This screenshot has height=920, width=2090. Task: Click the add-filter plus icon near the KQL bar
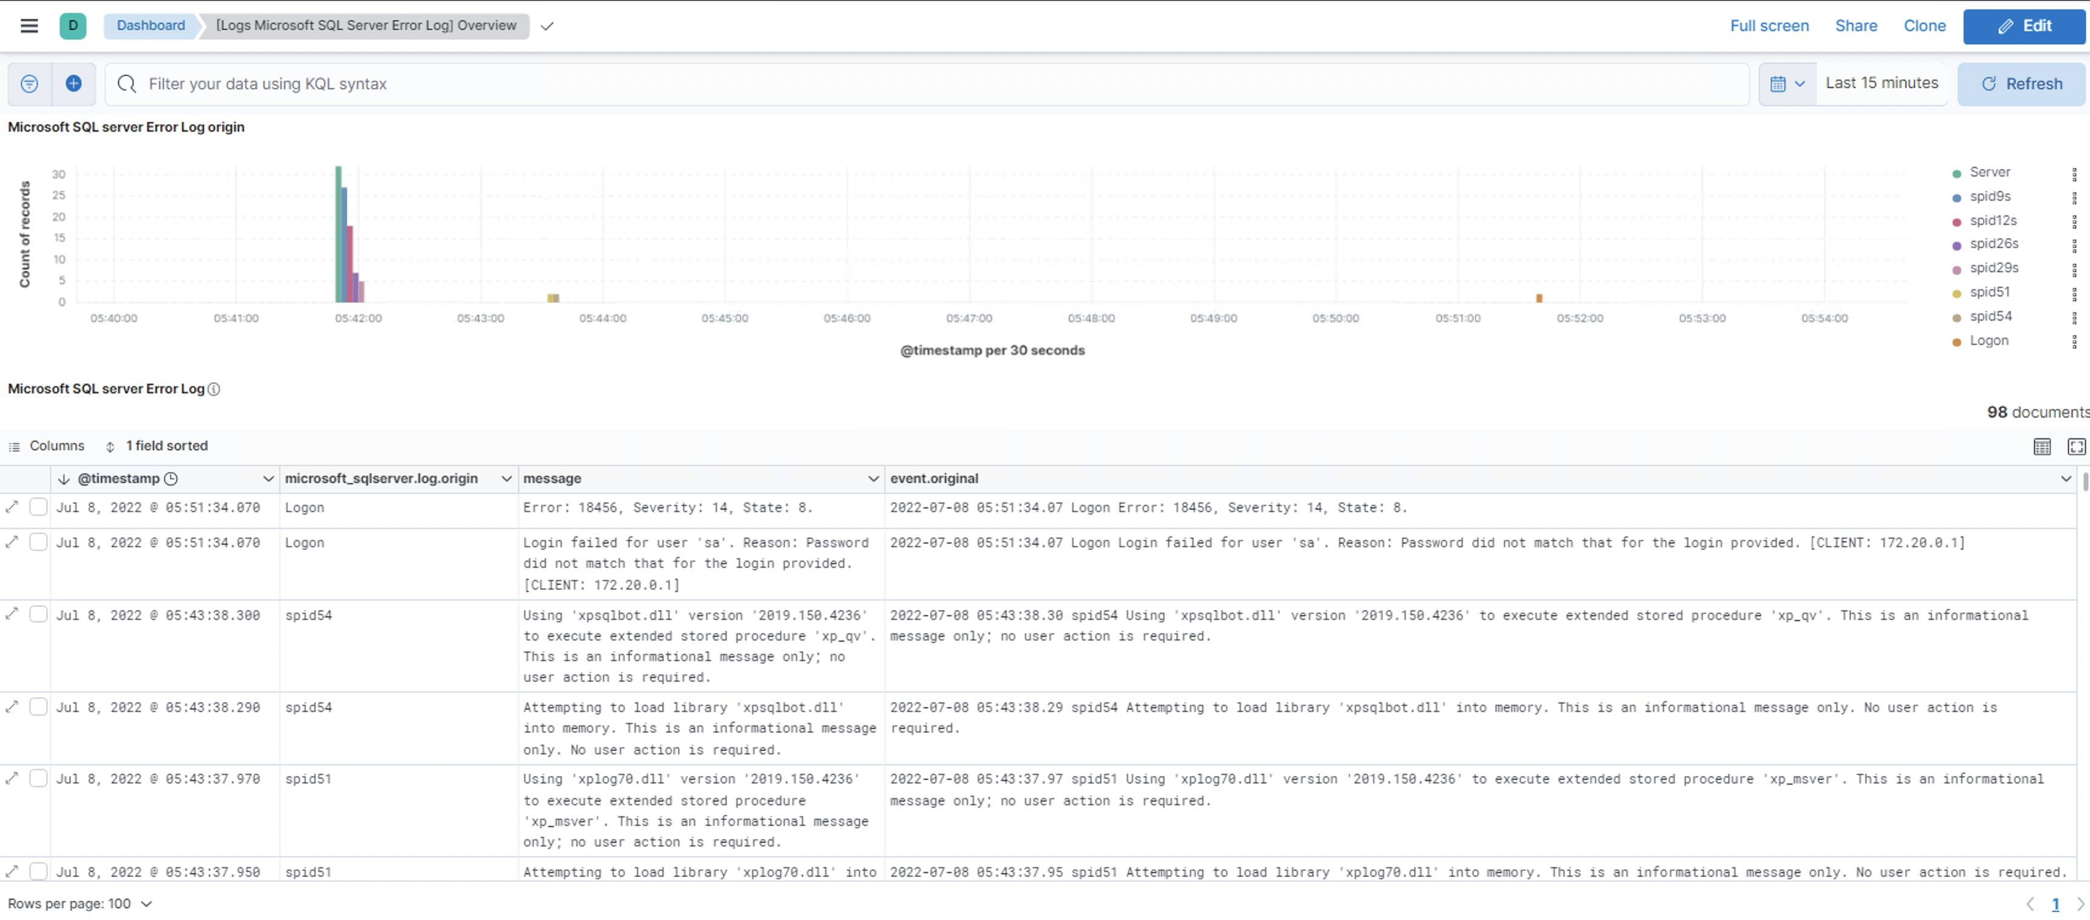(x=73, y=84)
